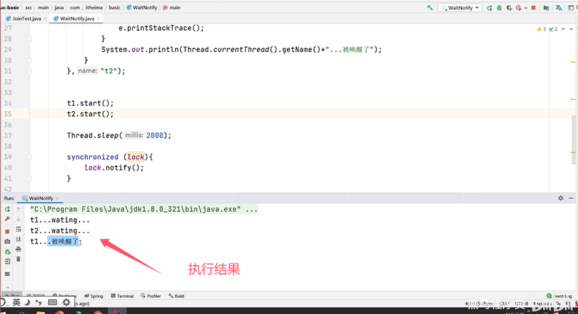578x314 pixels.
Task: Click the Thread.sleep call on line 37
Action: (119, 136)
